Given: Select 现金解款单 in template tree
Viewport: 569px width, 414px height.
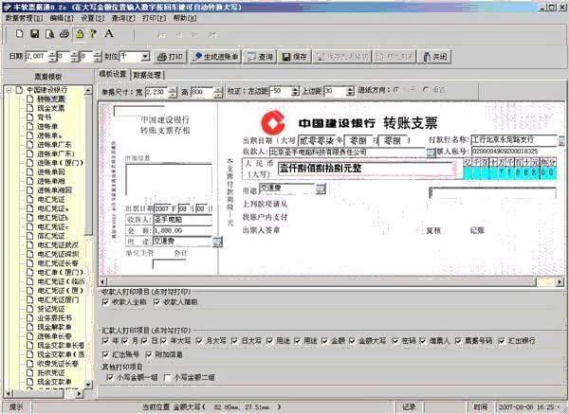Looking at the screenshot, I should click(x=54, y=327).
